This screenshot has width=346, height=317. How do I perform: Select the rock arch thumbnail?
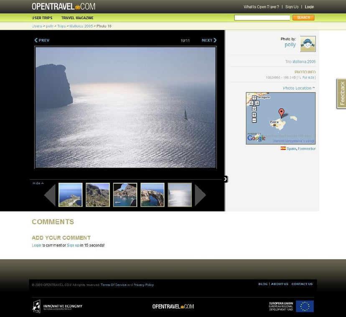[x=152, y=195]
